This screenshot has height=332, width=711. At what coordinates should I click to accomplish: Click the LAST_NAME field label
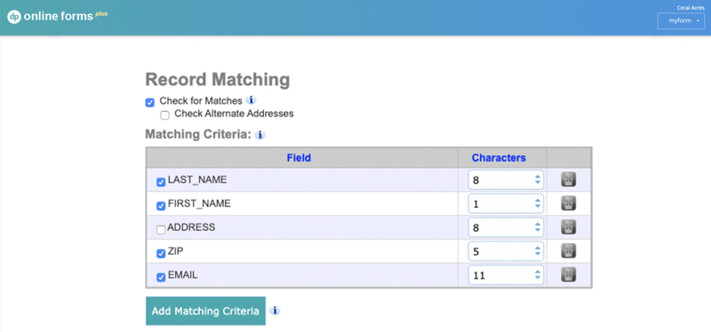pyautogui.click(x=197, y=180)
